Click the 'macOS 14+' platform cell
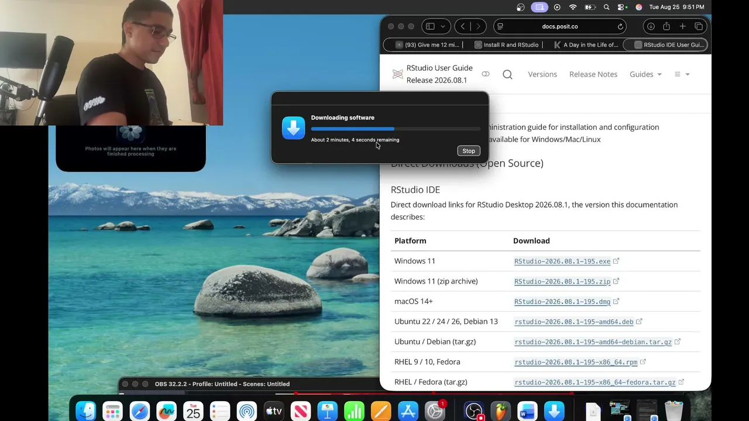 point(414,301)
